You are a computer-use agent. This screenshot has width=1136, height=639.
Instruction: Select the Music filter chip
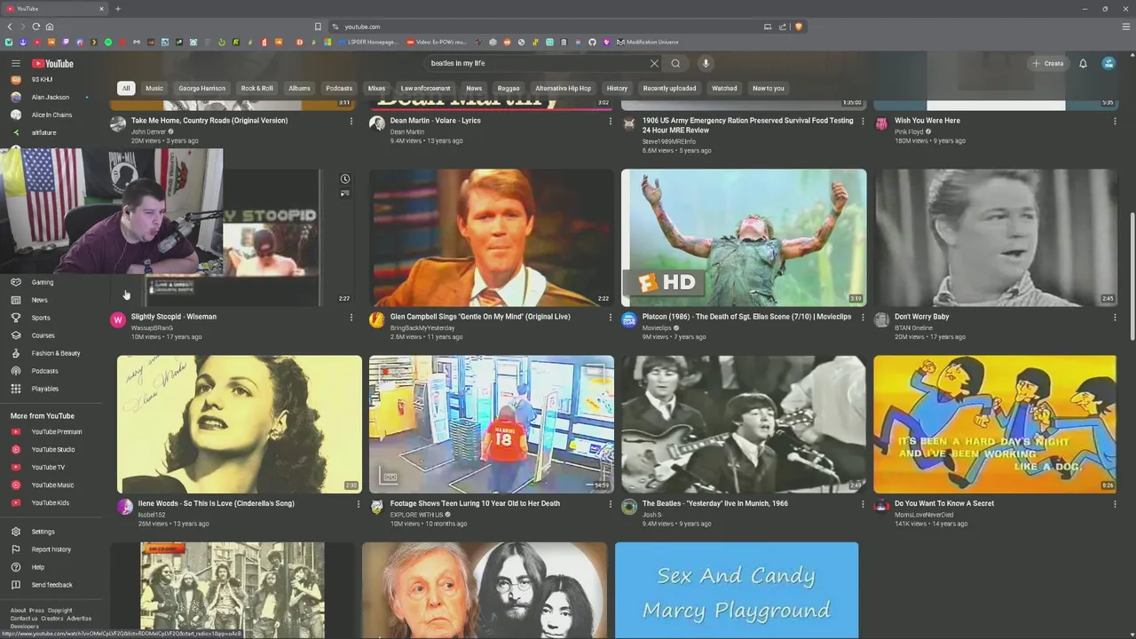154,88
